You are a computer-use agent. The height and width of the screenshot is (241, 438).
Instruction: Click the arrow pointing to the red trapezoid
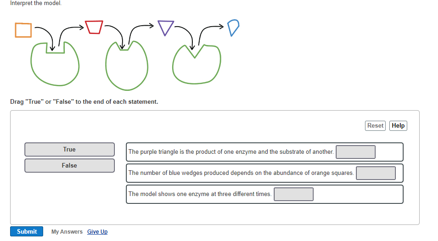click(71, 35)
